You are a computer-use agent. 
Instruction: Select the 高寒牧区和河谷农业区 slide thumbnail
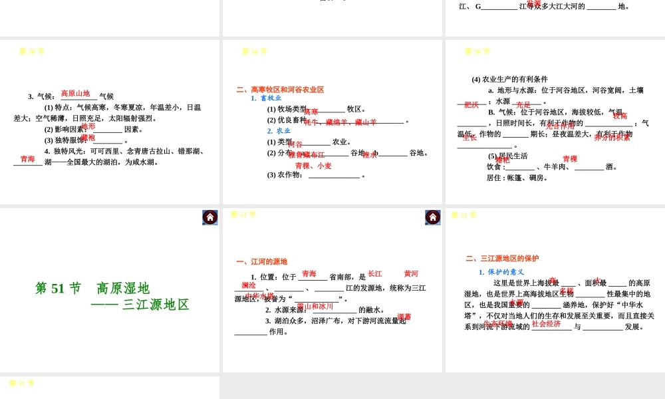pos(332,122)
